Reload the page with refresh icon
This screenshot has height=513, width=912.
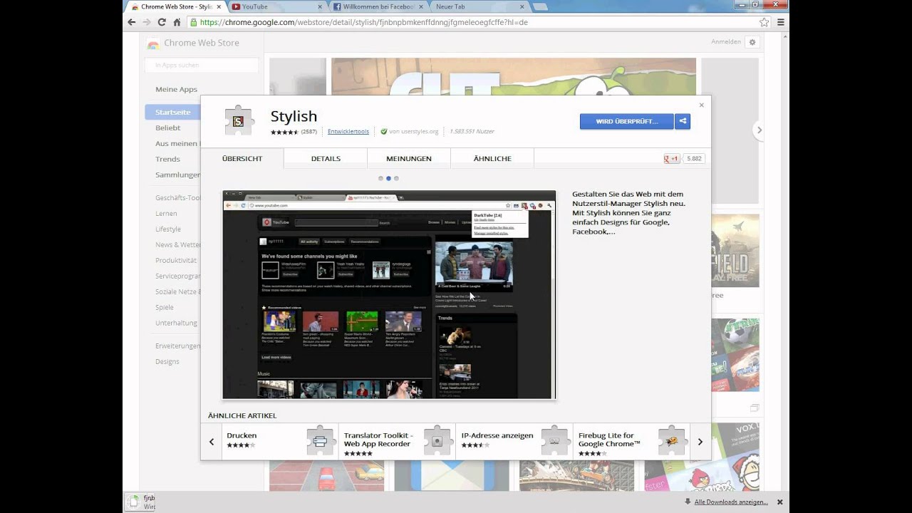click(x=162, y=22)
